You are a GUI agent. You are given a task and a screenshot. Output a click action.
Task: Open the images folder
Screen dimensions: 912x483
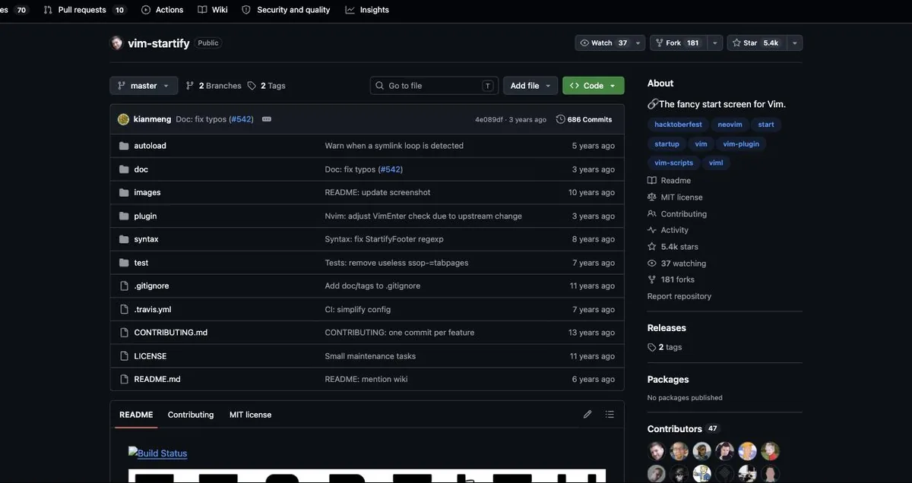tap(147, 193)
